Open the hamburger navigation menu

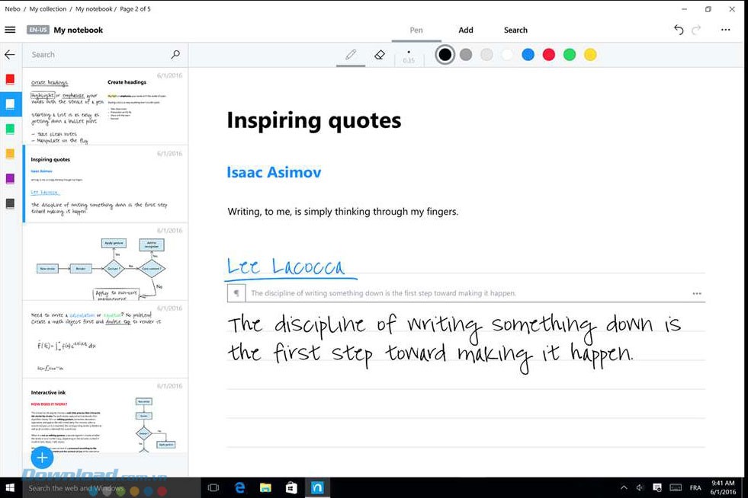click(10, 30)
